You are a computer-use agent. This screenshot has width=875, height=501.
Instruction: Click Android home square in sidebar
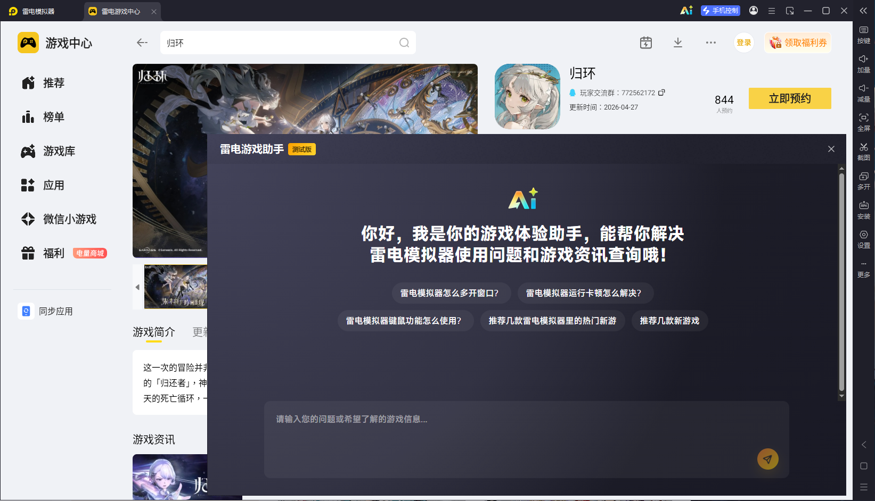(x=864, y=466)
